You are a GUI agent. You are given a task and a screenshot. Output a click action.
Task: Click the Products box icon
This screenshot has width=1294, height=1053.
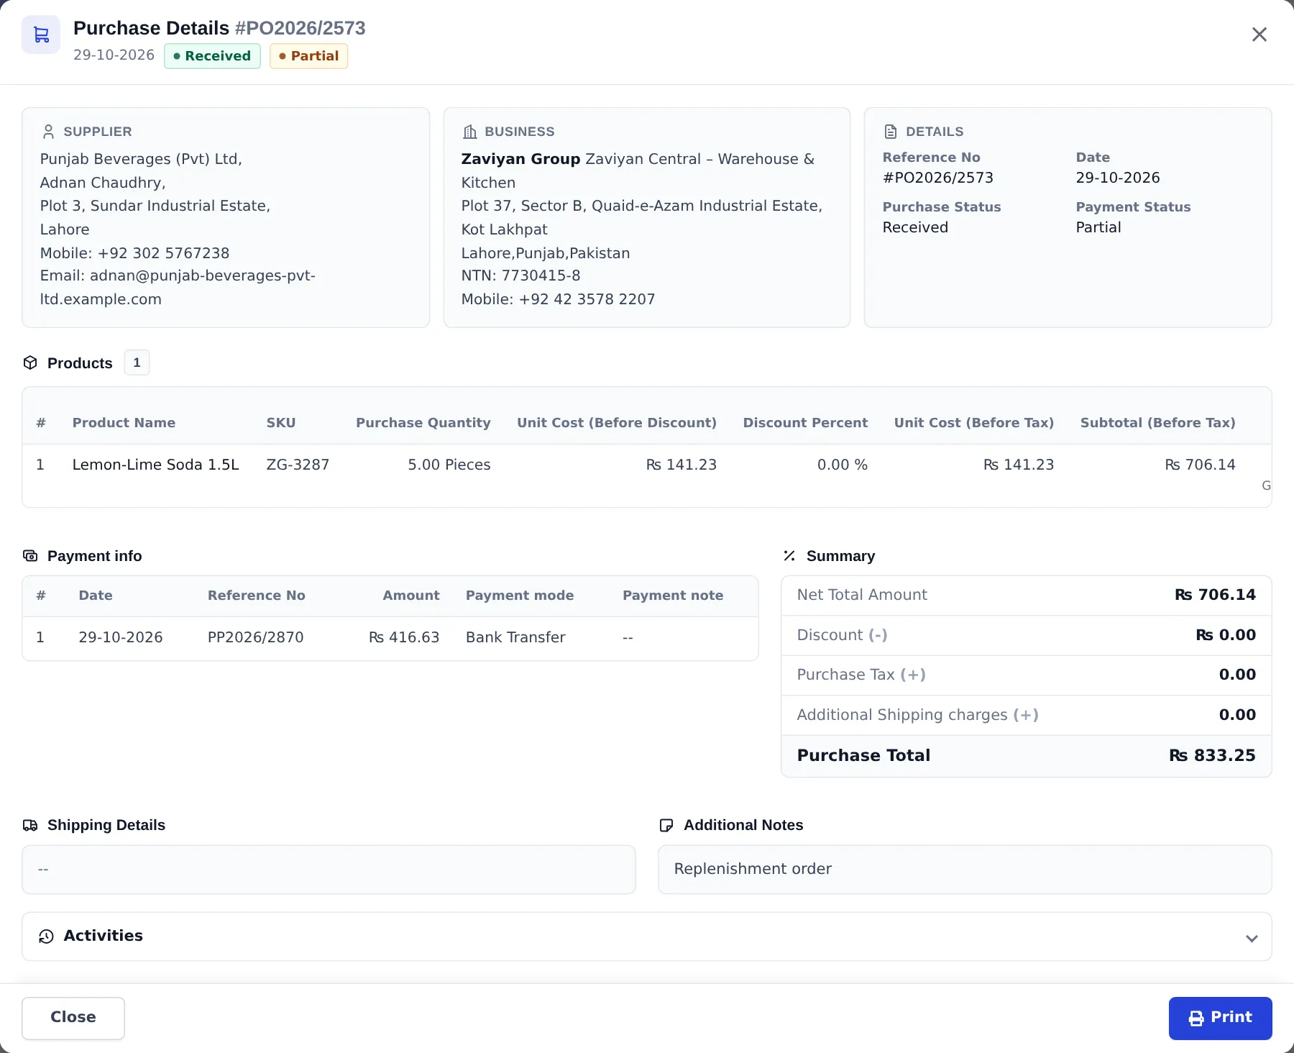[30, 363]
